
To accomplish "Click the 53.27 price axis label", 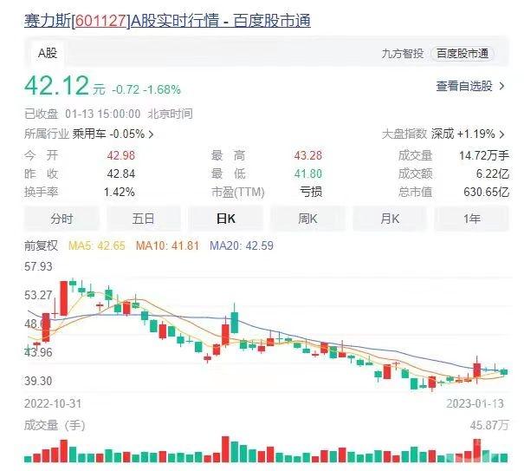I will click(38, 295).
